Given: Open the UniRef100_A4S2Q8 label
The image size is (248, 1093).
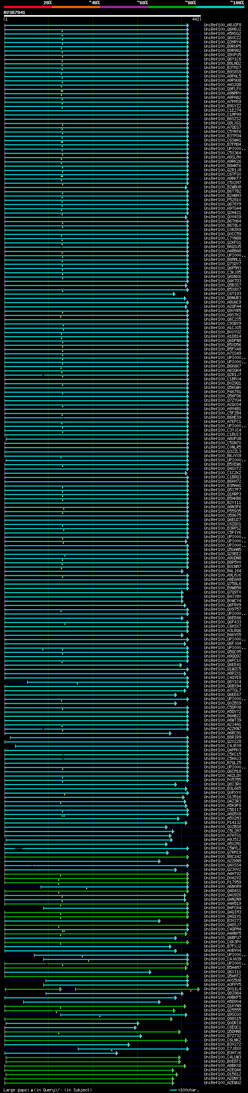Looking at the screenshot, I should 222,85.
